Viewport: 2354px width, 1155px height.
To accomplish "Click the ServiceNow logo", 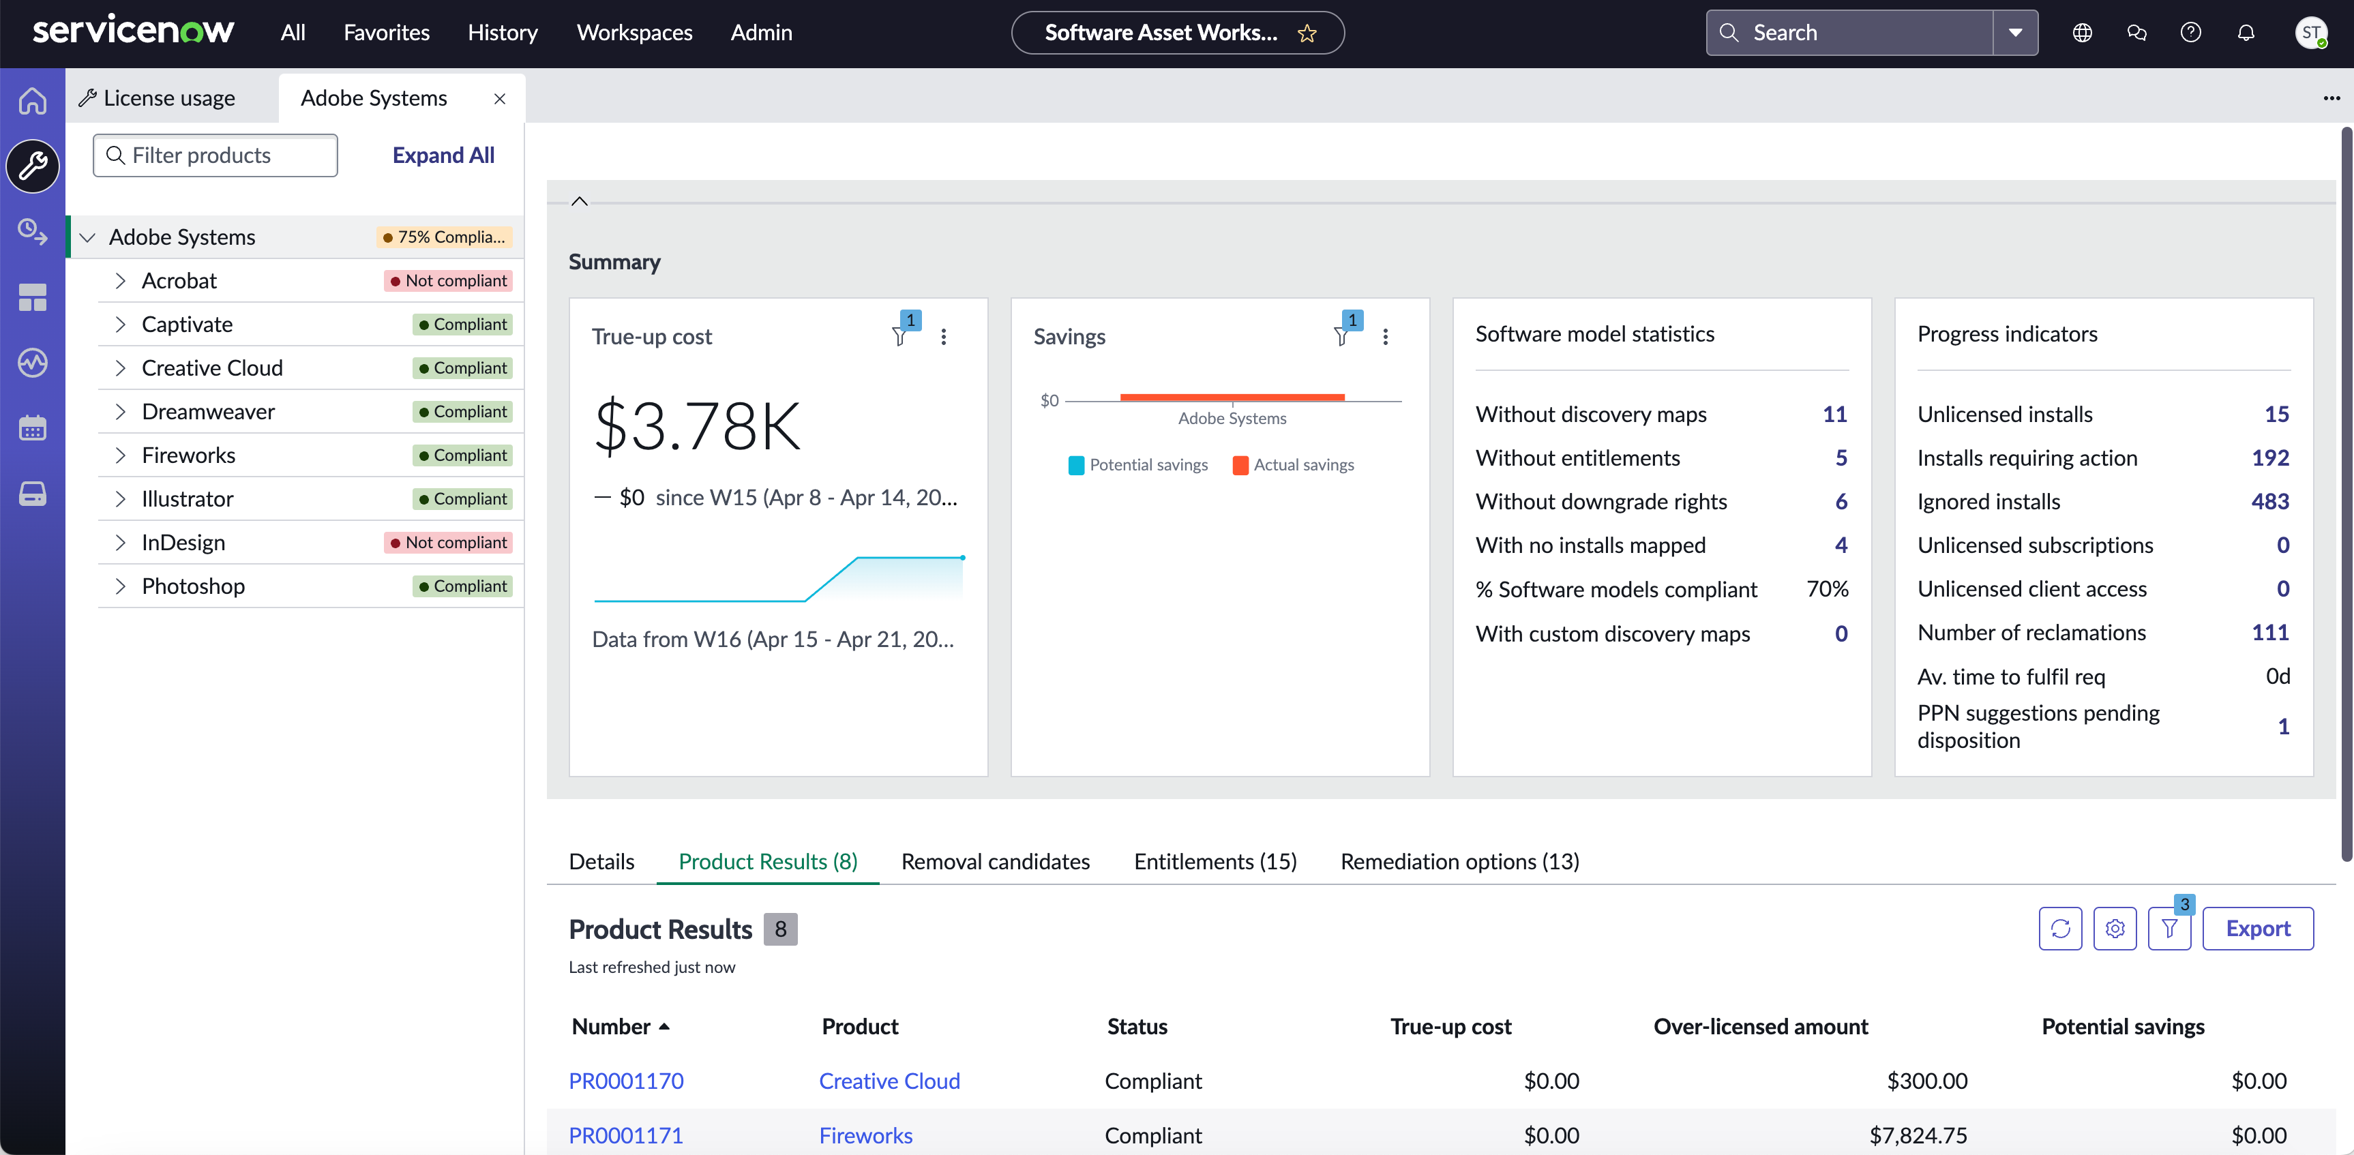I will (x=134, y=31).
